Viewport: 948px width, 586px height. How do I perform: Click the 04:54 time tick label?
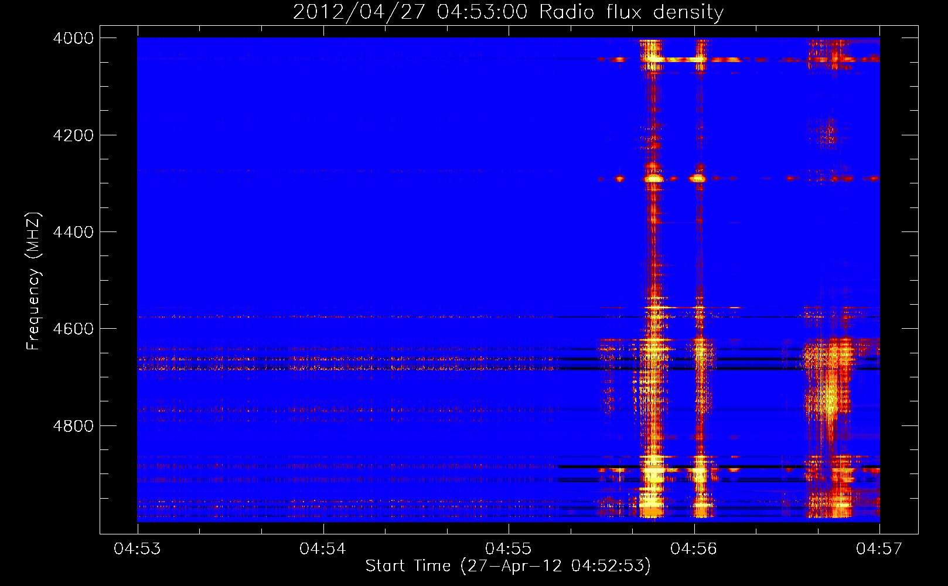point(323,548)
